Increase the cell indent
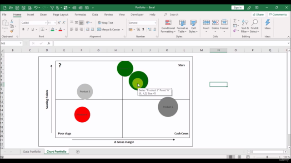The image size is (291, 163). pyautogui.click(x=92, y=29)
